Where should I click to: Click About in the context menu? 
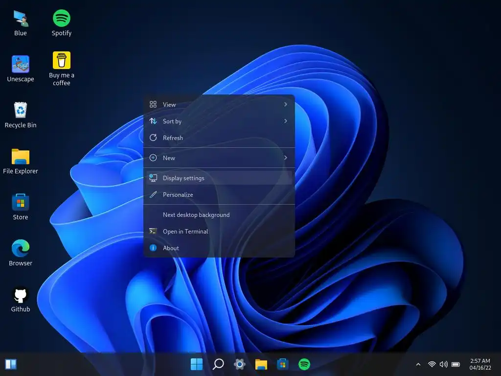[219, 248]
